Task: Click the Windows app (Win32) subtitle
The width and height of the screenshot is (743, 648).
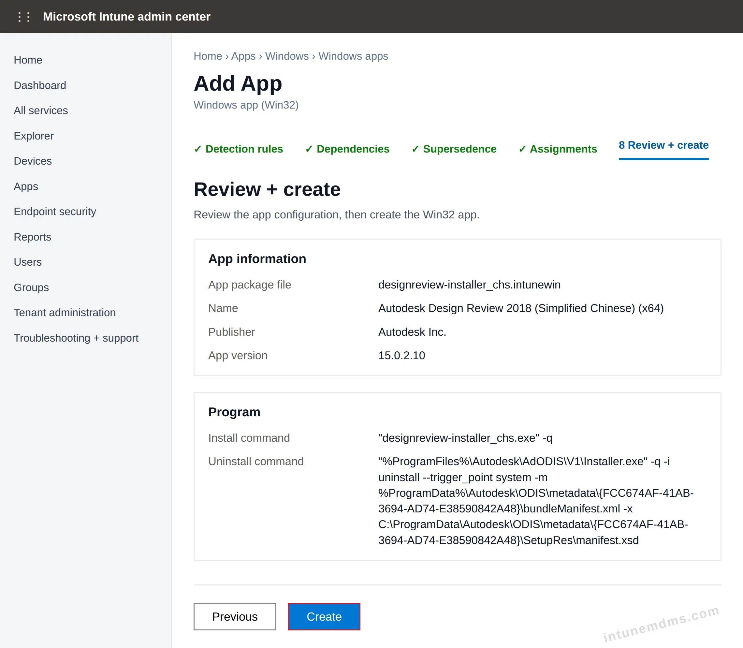Action: click(x=246, y=105)
